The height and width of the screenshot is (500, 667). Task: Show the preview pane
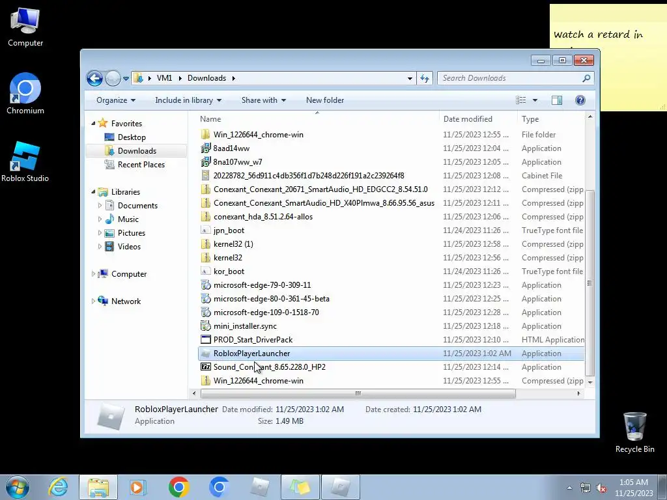(556, 100)
